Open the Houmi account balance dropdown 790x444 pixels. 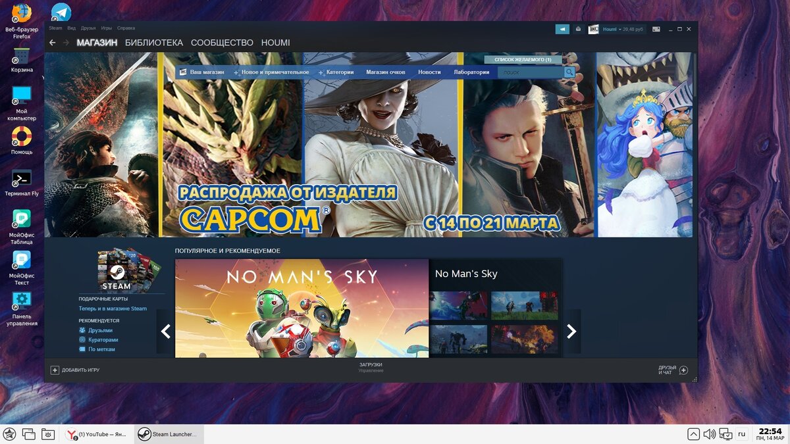tap(623, 29)
